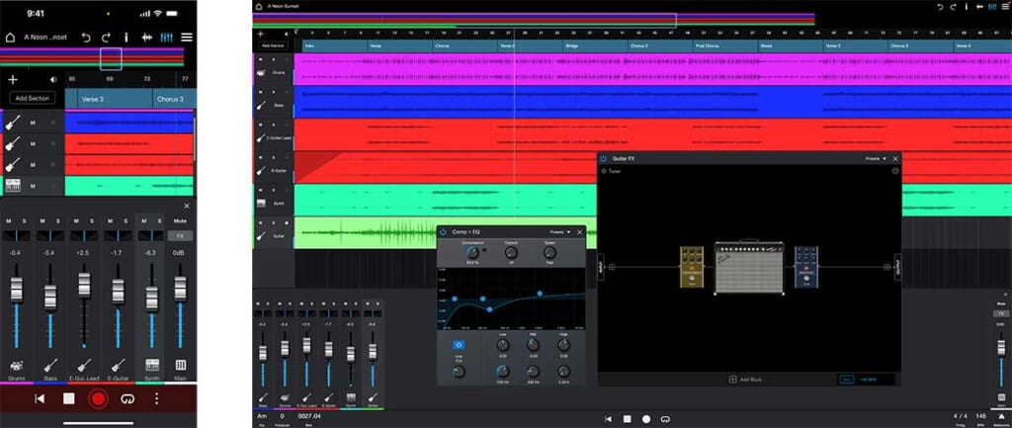This screenshot has width=1012, height=428.
Task: Select the blue effect pedal
Action: [x=806, y=267]
